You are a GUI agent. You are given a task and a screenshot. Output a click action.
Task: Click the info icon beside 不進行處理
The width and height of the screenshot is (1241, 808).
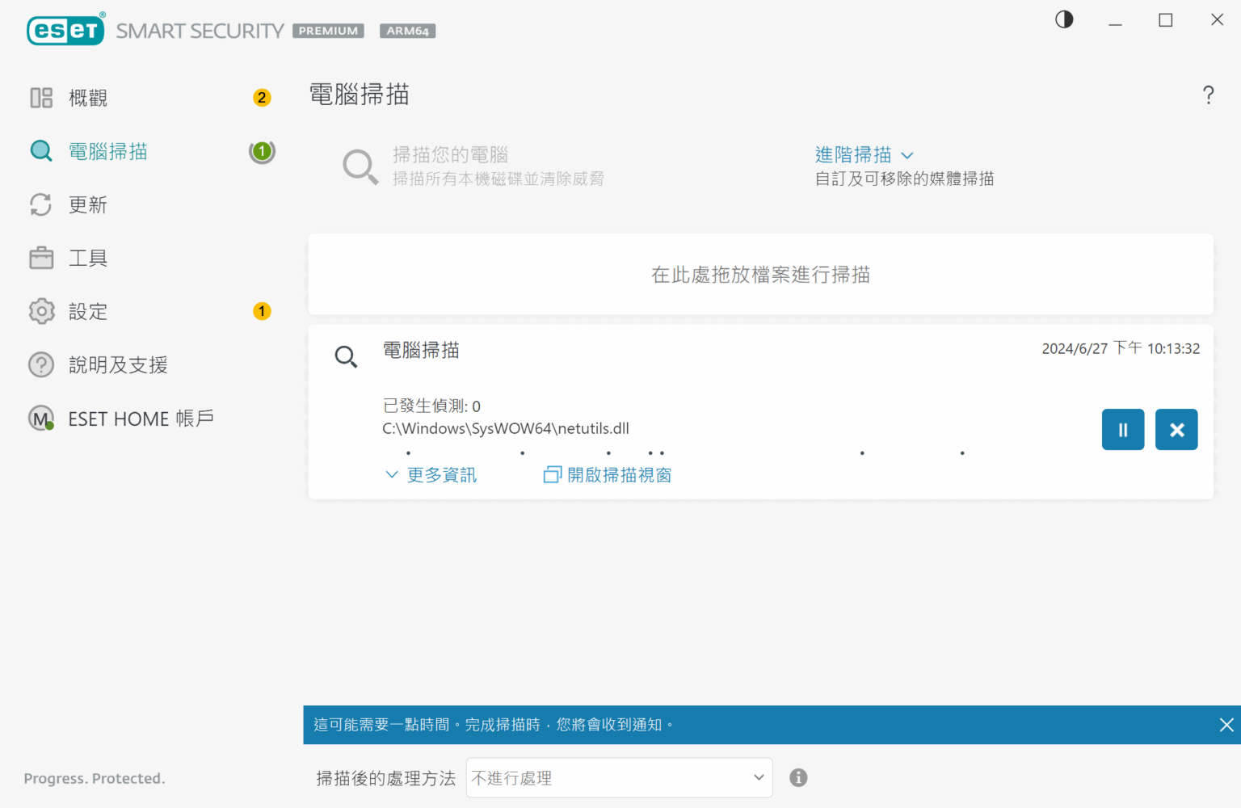tap(798, 777)
